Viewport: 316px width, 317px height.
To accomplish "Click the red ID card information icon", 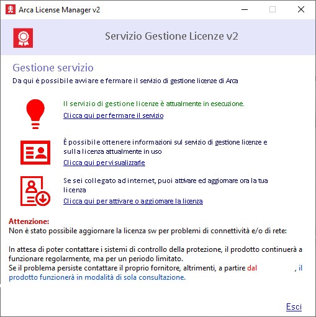I will [x=35, y=153].
